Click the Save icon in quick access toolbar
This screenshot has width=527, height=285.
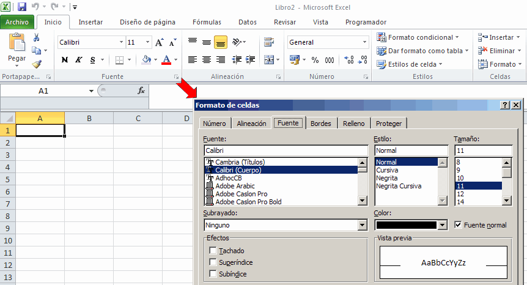click(22, 7)
